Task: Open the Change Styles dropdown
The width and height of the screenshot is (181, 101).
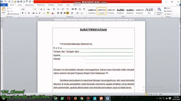Action: (159, 11)
